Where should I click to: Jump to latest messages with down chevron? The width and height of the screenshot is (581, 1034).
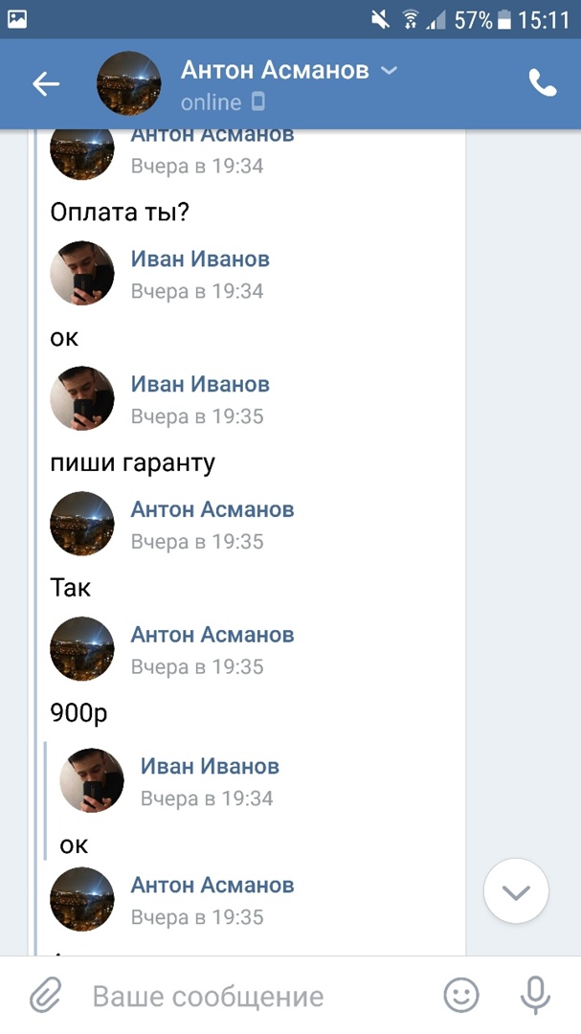pyautogui.click(x=516, y=891)
